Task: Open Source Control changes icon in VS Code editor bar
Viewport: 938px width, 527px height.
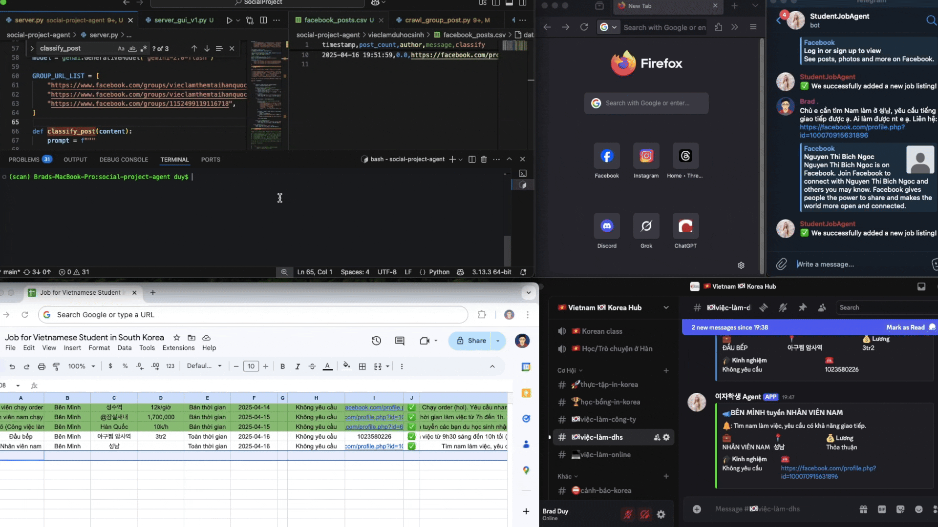Action: click(250, 20)
